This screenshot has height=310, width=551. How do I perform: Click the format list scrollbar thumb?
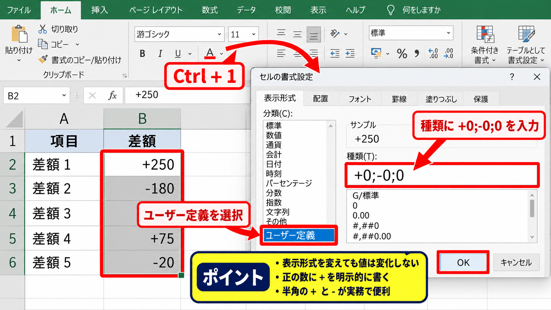(532, 208)
